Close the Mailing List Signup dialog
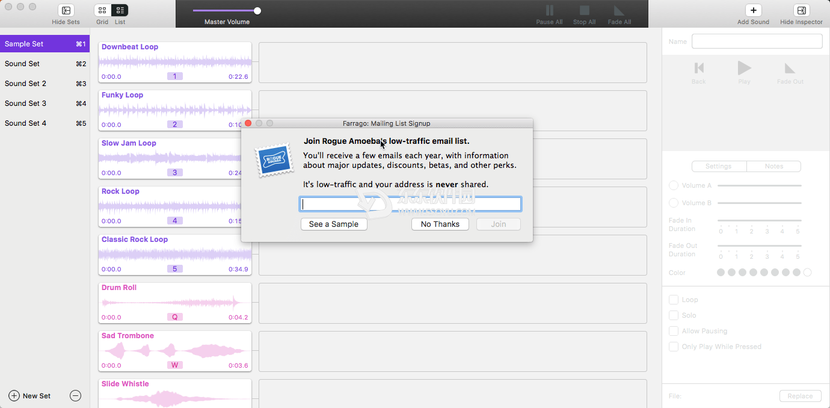 pyautogui.click(x=248, y=123)
